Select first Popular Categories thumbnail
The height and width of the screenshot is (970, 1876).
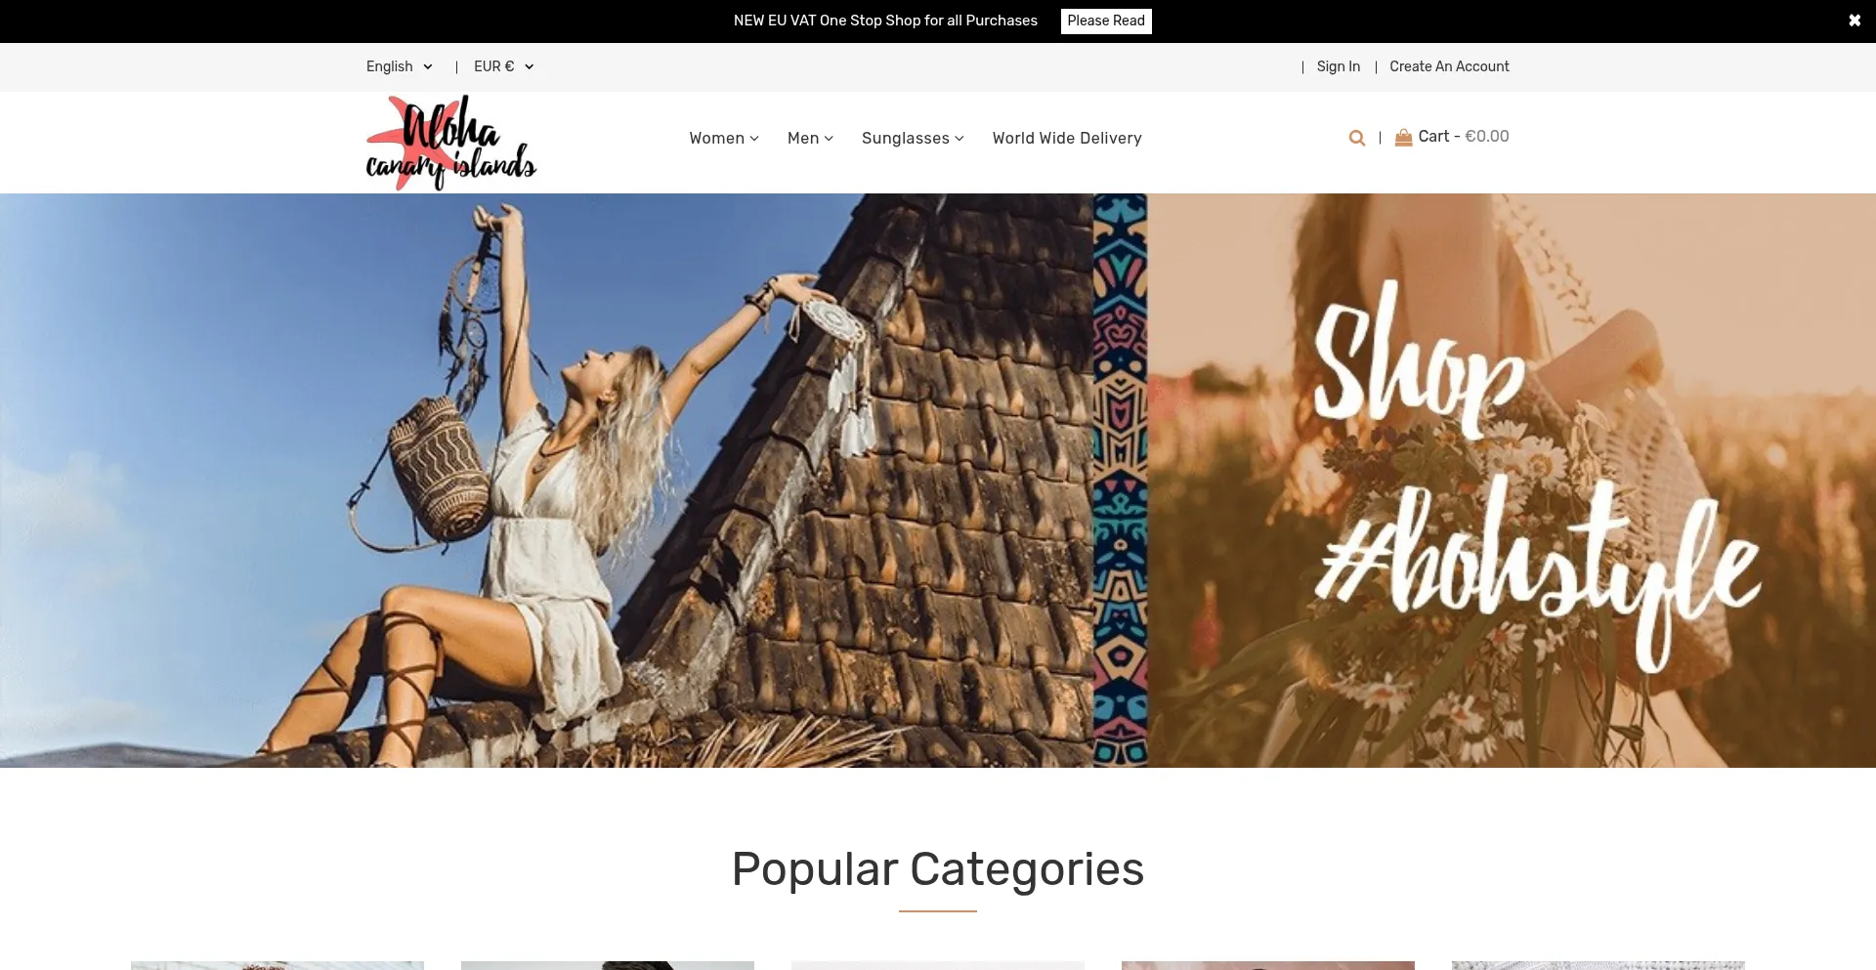pos(277,965)
